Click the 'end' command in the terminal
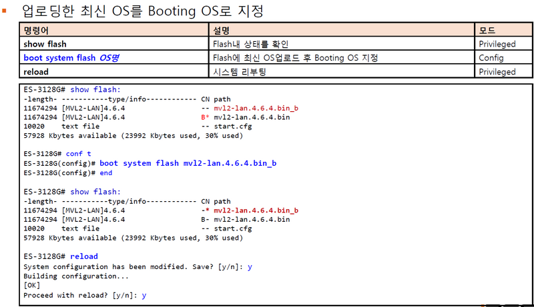The image size is (534, 307). (x=106, y=173)
